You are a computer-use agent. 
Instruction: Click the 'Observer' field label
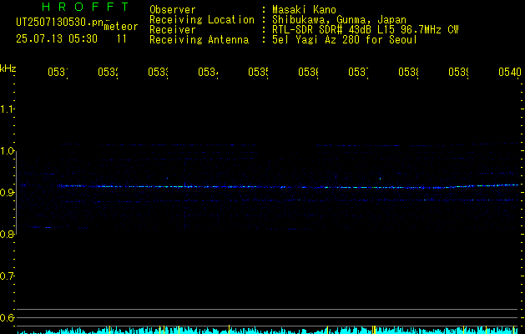point(173,9)
